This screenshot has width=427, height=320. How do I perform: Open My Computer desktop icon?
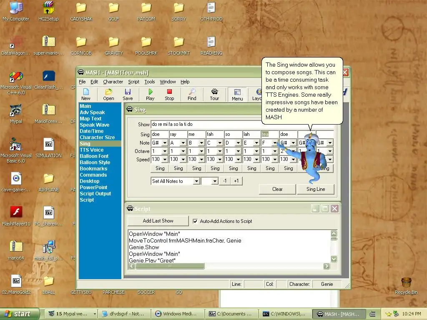tap(16, 11)
